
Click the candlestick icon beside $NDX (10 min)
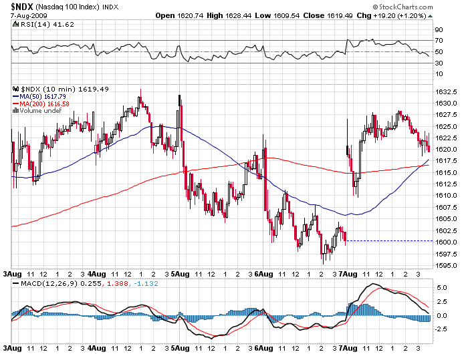[16, 89]
